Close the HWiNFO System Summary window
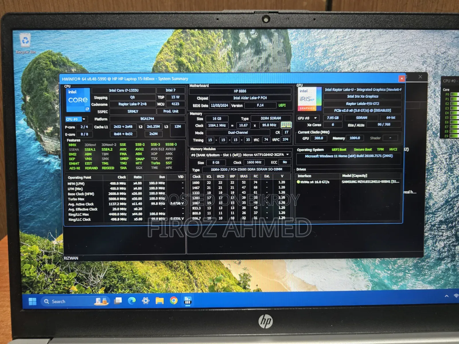 pos(402,78)
